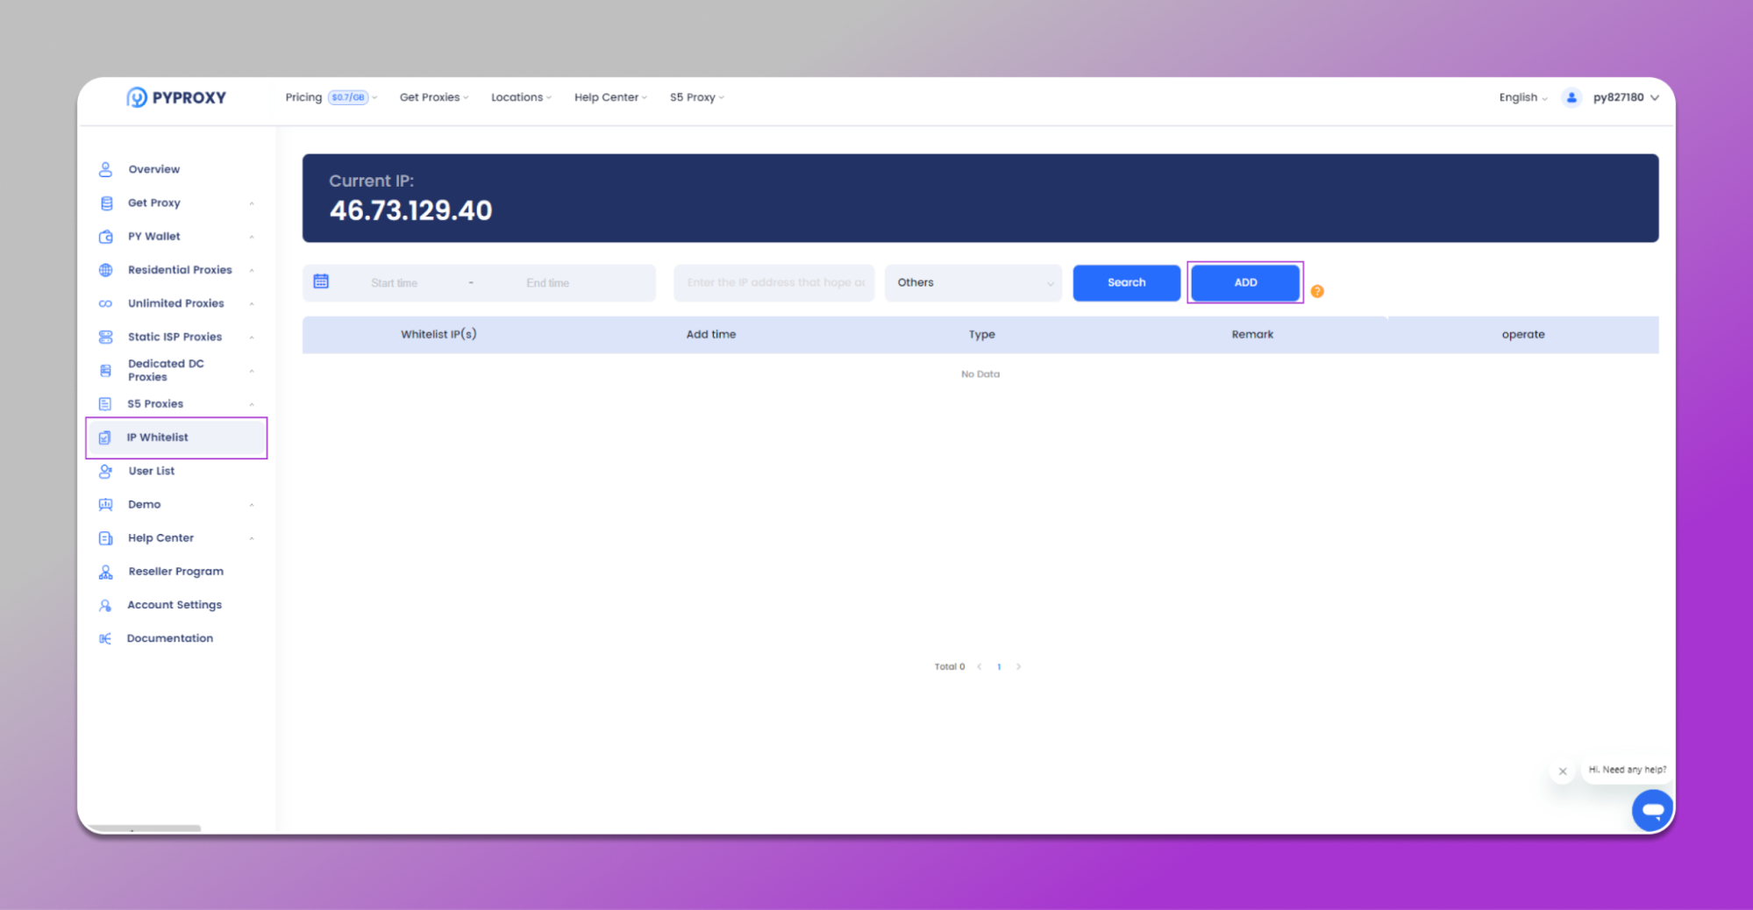
Task: Expand the Static ISP Proxies section
Action: click(252, 337)
